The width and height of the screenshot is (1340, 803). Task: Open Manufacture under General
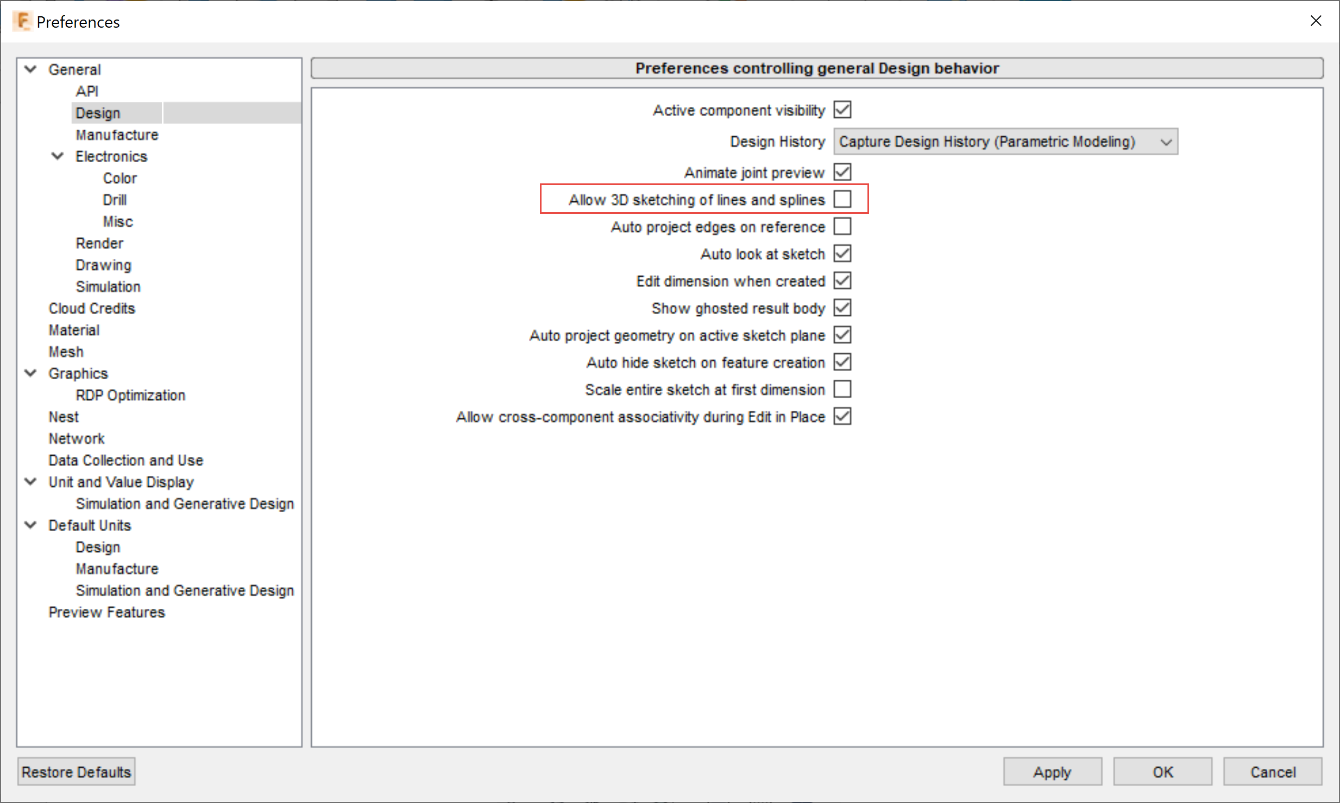[117, 135]
